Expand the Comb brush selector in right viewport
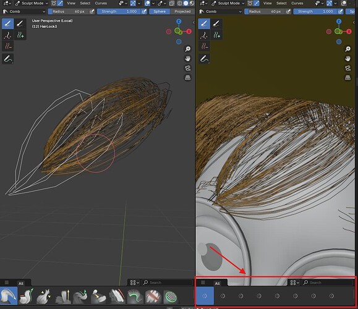 220,11
